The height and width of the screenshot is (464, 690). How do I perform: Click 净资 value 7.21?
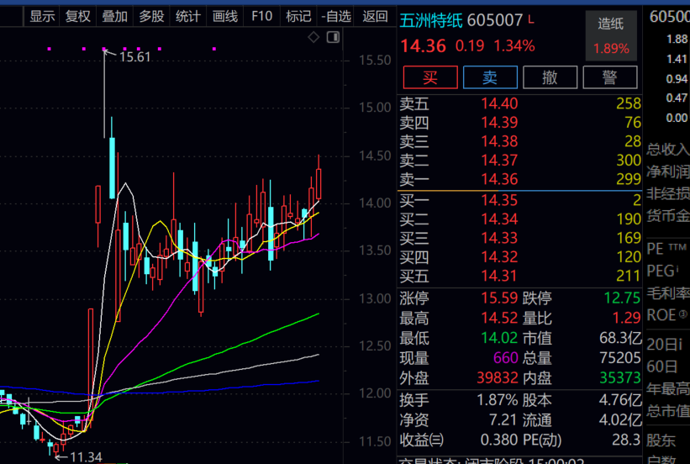coord(503,420)
